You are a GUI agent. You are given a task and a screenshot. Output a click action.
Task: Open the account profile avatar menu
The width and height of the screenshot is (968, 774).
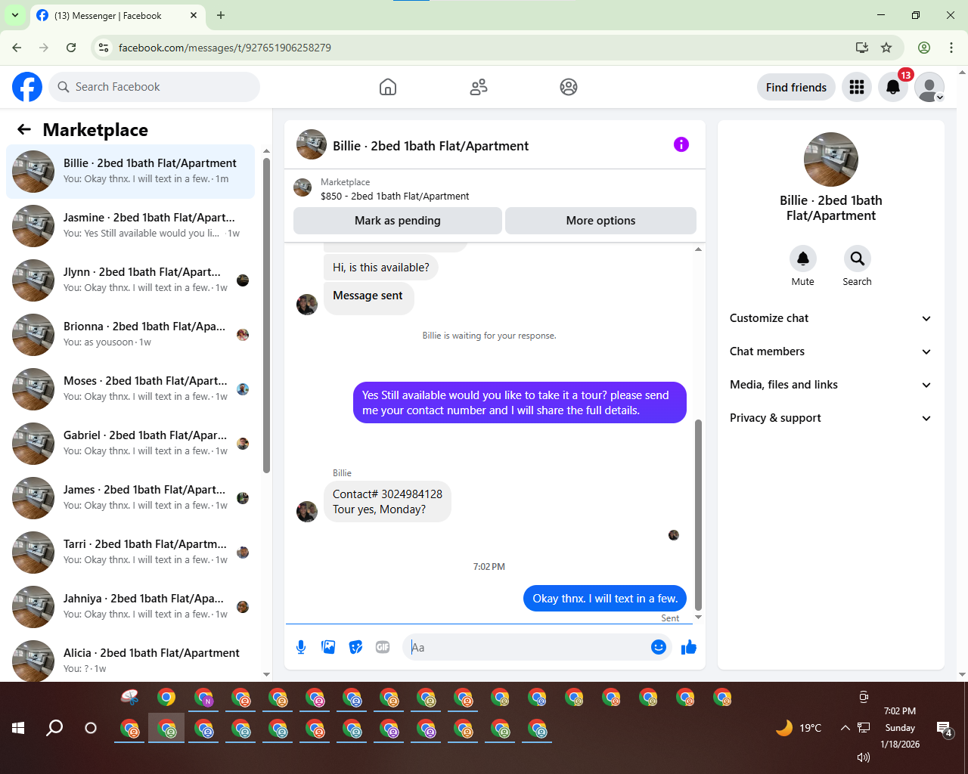point(929,87)
